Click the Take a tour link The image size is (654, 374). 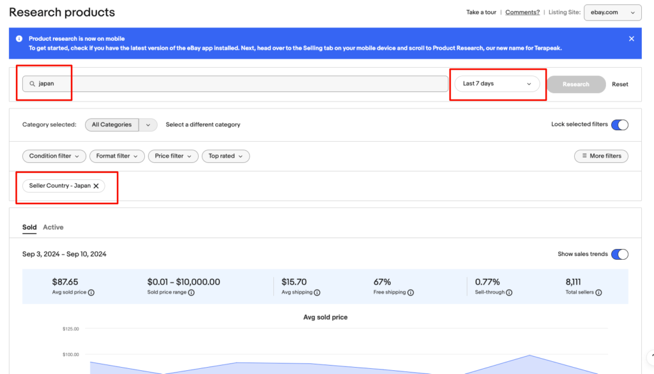coord(482,13)
